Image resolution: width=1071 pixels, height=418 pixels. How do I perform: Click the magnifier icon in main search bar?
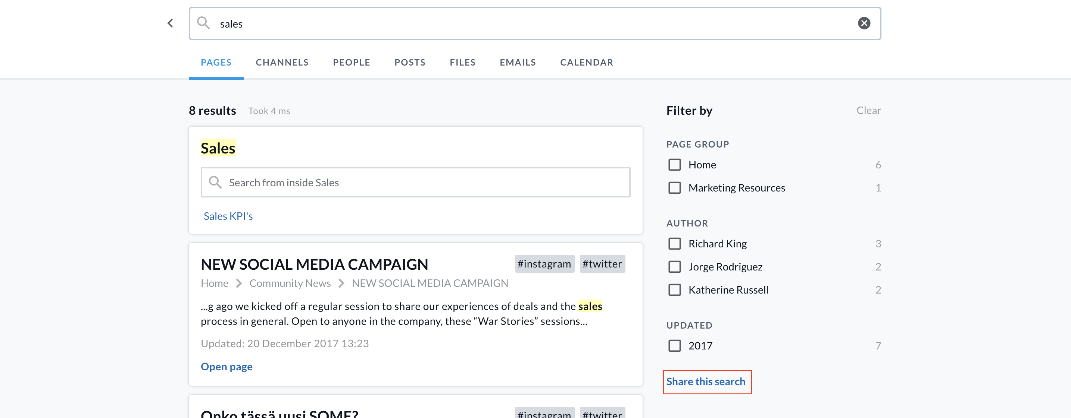click(203, 23)
